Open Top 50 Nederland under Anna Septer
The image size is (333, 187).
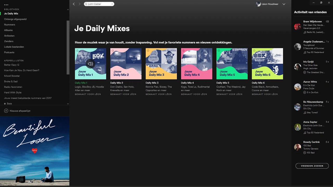(315, 133)
